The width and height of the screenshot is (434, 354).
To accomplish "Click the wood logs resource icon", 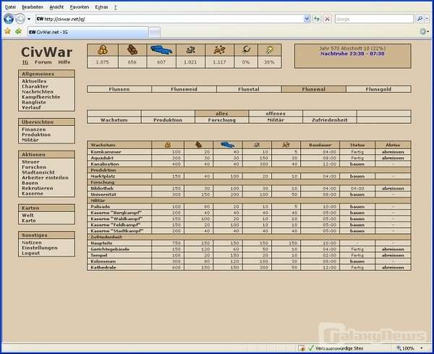I will (x=132, y=50).
